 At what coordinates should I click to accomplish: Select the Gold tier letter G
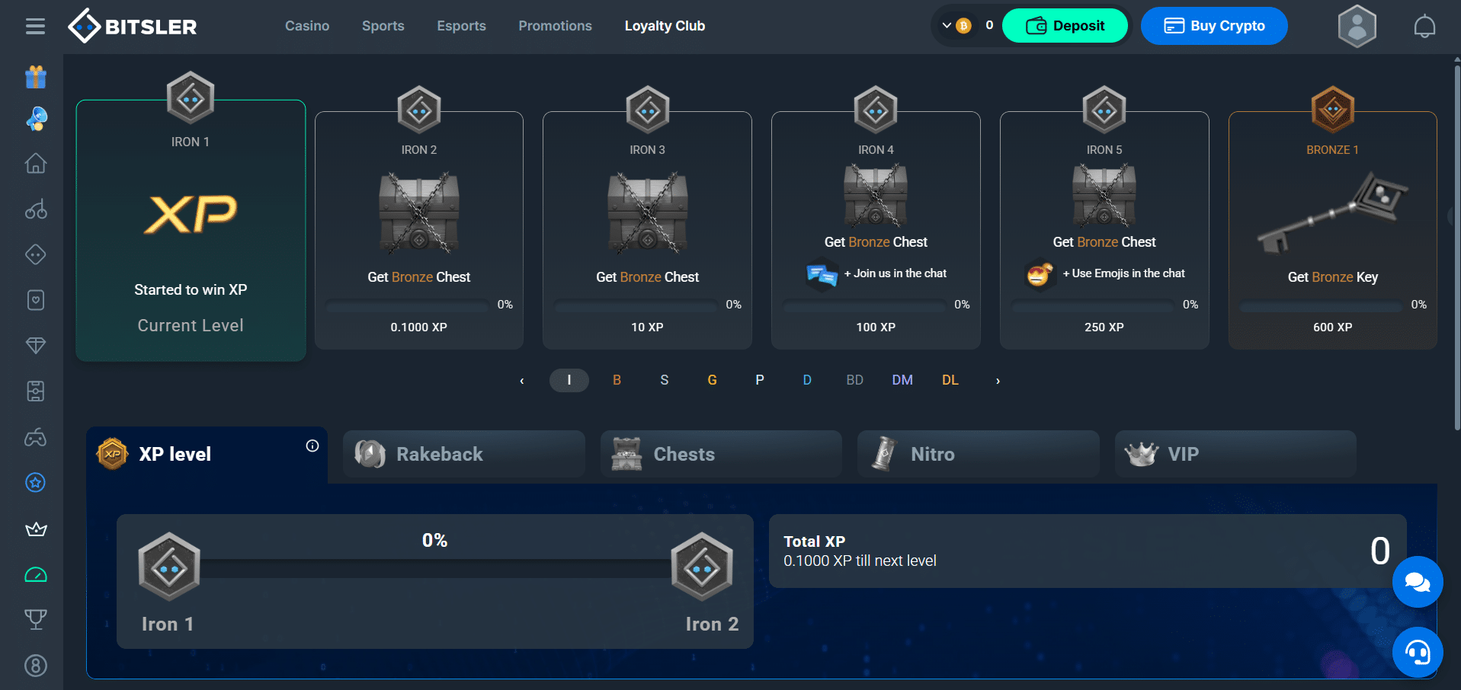pos(712,380)
